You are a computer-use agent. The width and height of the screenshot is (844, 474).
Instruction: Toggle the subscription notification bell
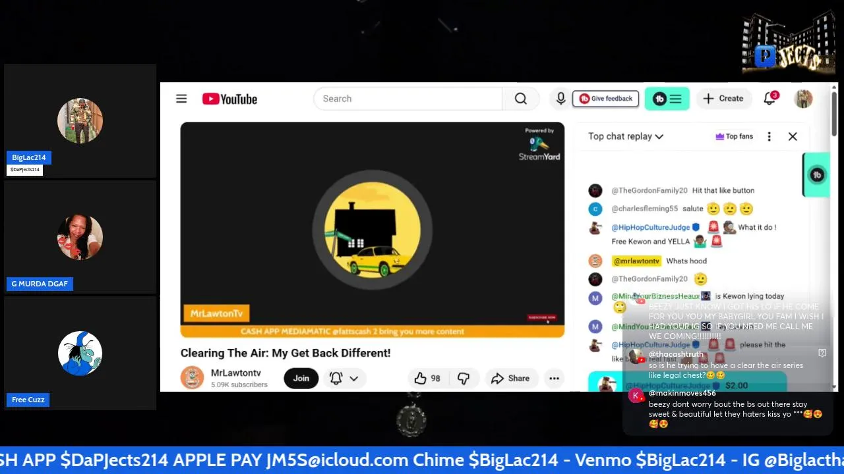pos(336,378)
